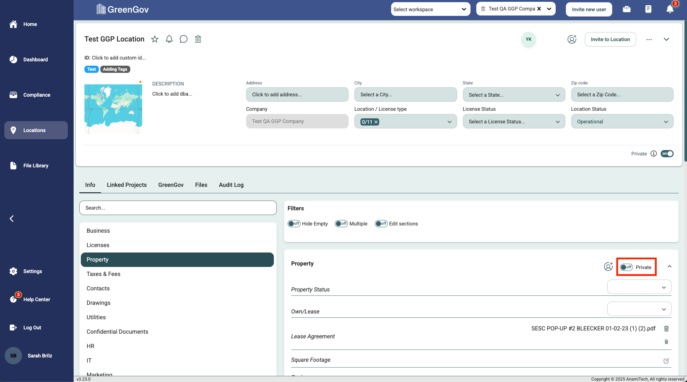
Task: Click the paperclip attachment icon for Lease Agreement
Action: [666, 342]
